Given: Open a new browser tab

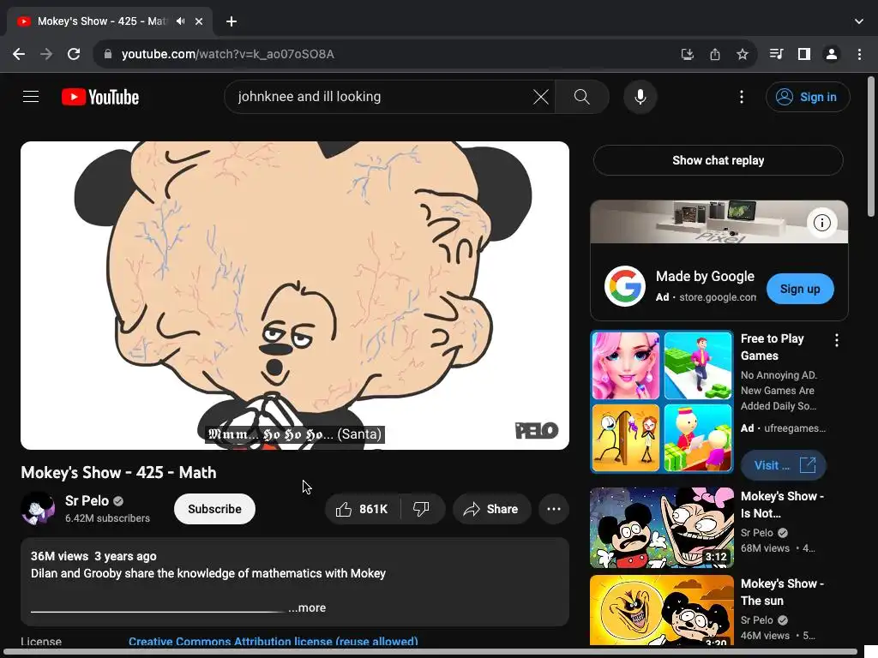Looking at the screenshot, I should (x=232, y=21).
